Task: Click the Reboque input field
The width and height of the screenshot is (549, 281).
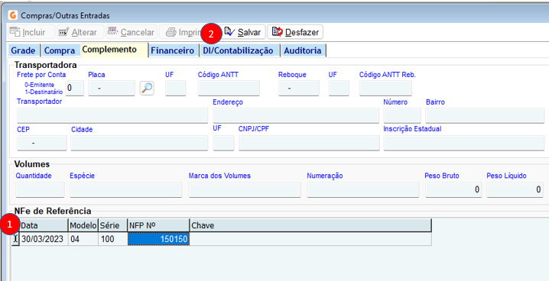Action: [x=299, y=88]
